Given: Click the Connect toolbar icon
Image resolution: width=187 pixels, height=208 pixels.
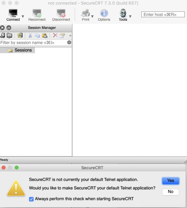Looking at the screenshot, I should pyautogui.click(x=13, y=13).
